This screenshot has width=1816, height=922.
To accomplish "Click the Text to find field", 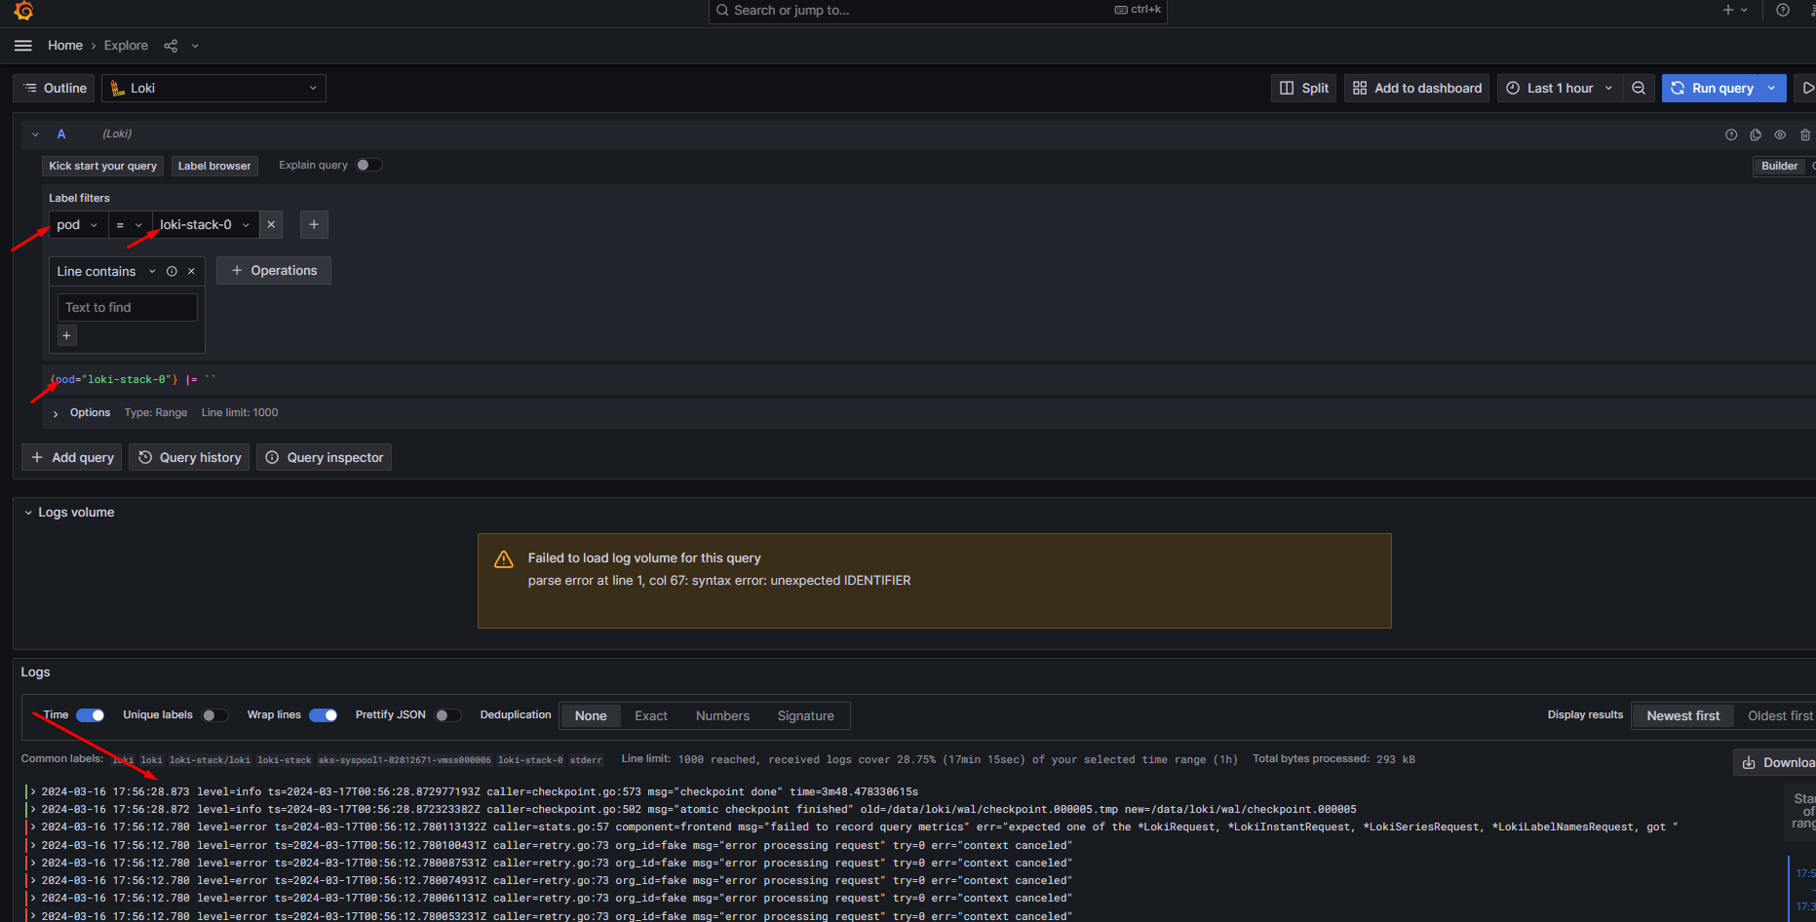I will pos(128,307).
